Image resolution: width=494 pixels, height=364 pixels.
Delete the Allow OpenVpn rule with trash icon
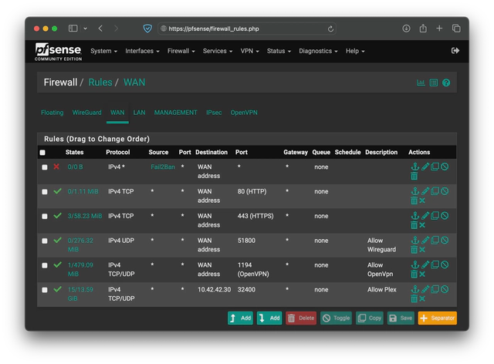tap(414, 274)
